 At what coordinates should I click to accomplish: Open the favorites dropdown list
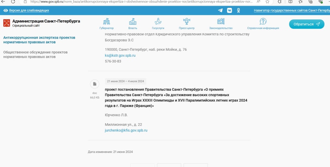pyautogui.click(x=300, y=2)
